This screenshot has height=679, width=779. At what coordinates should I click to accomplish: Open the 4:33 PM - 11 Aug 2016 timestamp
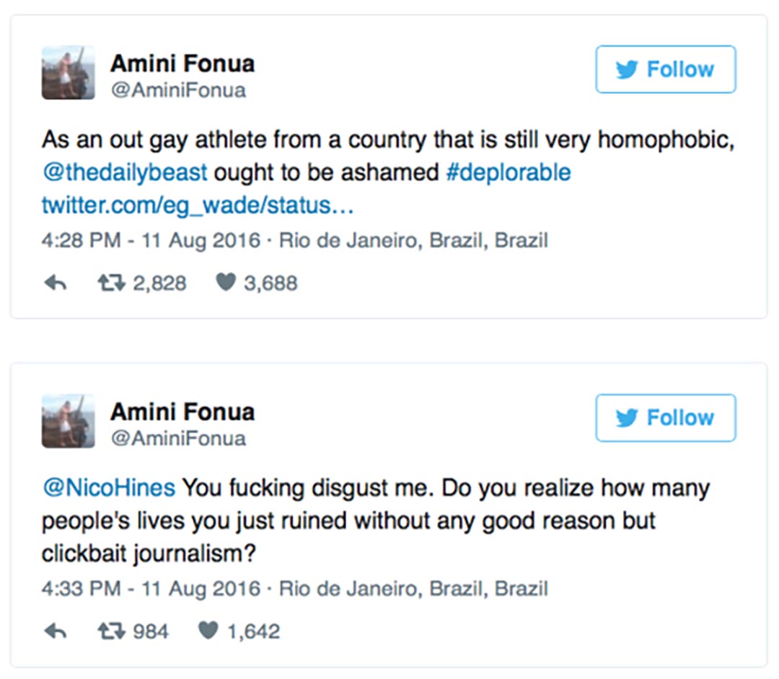(x=151, y=589)
